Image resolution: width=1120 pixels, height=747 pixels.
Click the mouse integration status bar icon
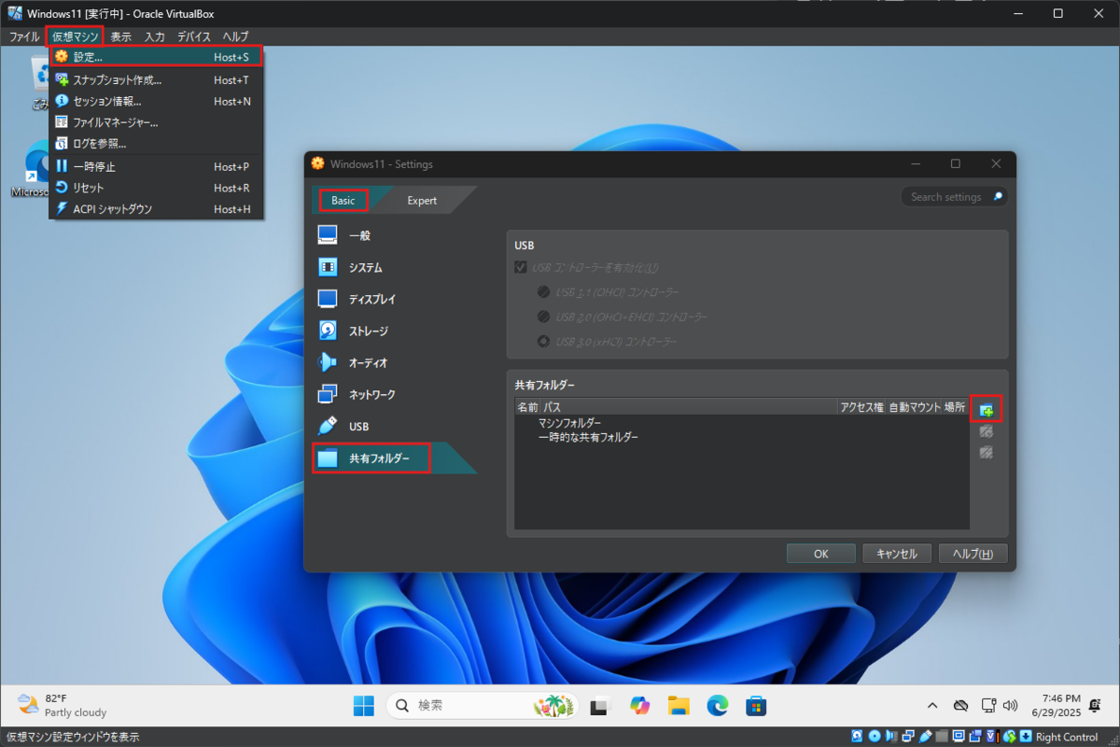pyautogui.click(x=1009, y=737)
